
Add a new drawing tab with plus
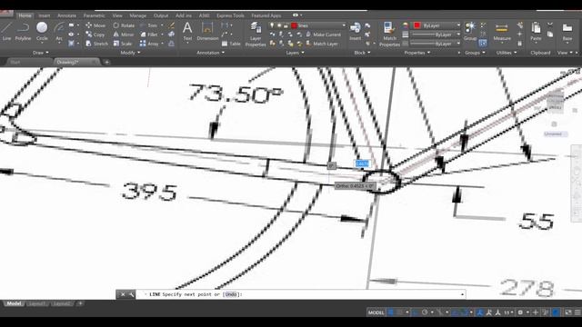107,63
